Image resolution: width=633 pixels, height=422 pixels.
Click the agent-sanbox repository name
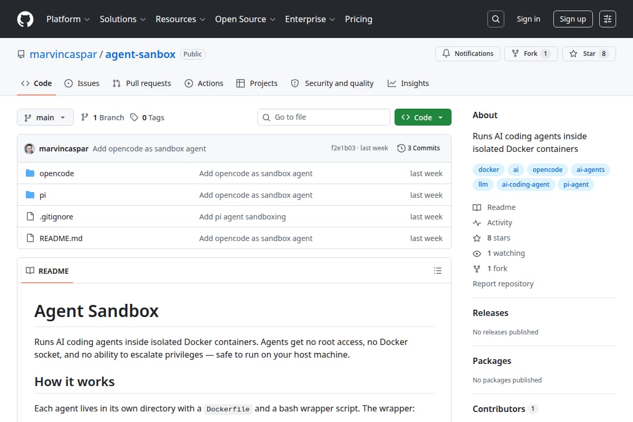coord(140,54)
